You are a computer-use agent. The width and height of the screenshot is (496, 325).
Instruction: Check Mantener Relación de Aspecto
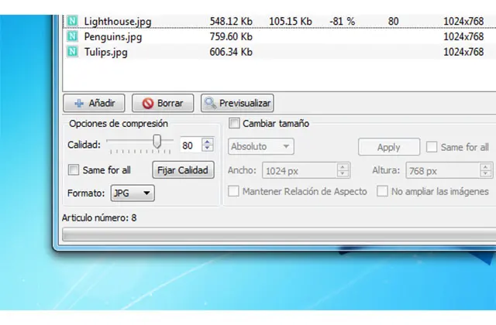(233, 191)
